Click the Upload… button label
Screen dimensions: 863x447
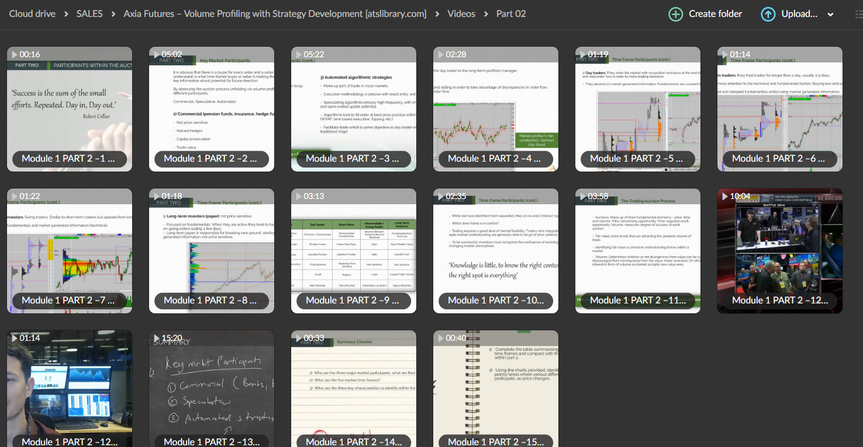799,14
